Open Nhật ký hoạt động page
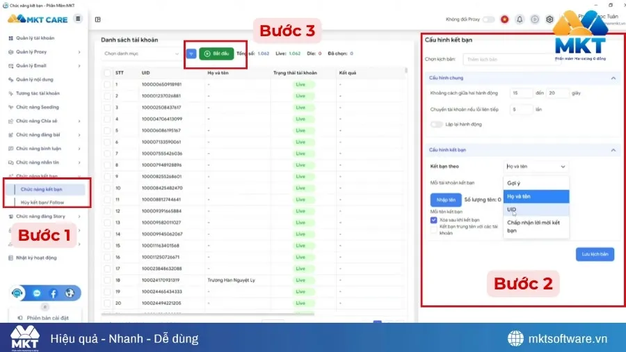This screenshot has width=626, height=352. [x=36, y=258]
